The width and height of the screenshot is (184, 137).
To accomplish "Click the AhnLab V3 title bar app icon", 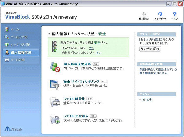I will pos(3,4).
